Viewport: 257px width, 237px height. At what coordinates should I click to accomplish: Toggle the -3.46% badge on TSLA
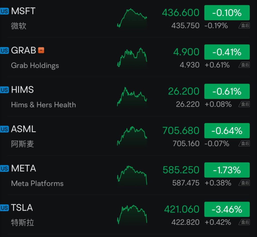point(227,209)
